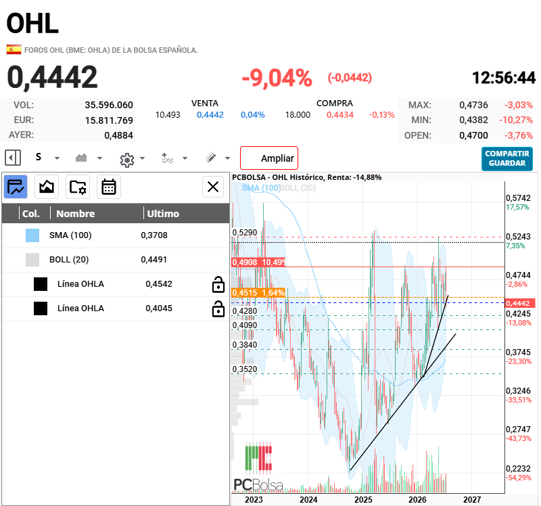541x506 pixels.
Task: Toggle lock on Línea OHLA 0,4045
Action: point(218,308)
